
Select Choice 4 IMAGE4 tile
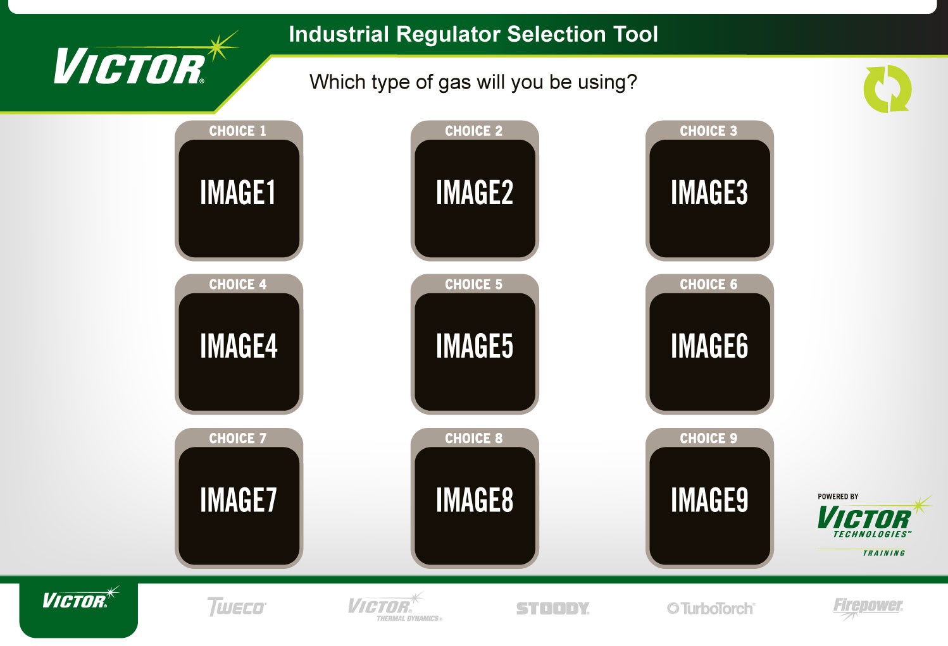pyautogui.click(x=239, y=346)
